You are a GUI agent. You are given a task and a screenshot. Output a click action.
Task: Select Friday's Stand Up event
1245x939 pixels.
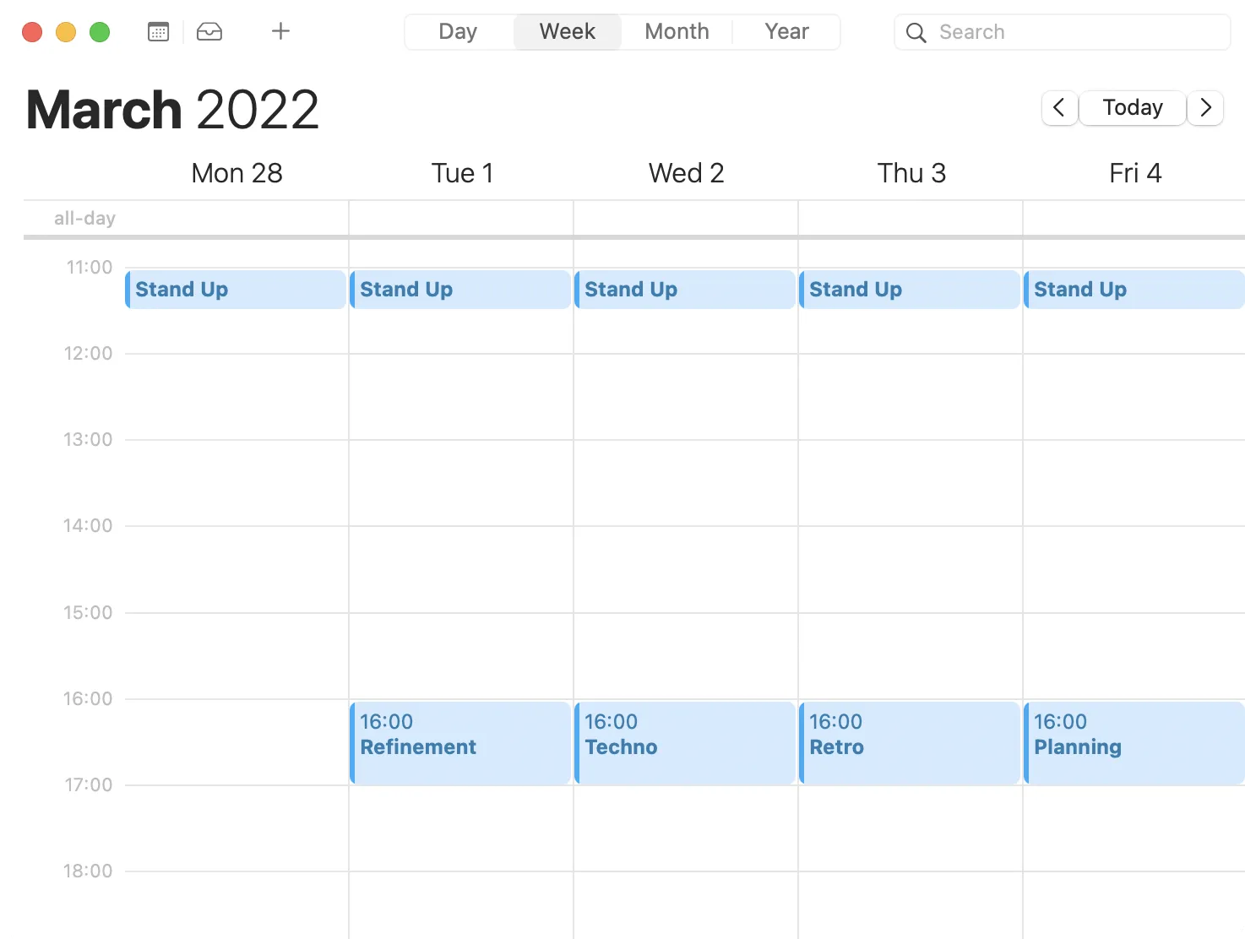[x=1134, y=290]
